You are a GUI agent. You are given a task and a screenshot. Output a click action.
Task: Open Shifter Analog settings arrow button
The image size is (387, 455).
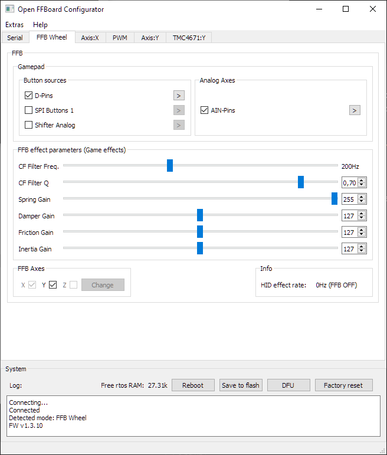point(179,125)
